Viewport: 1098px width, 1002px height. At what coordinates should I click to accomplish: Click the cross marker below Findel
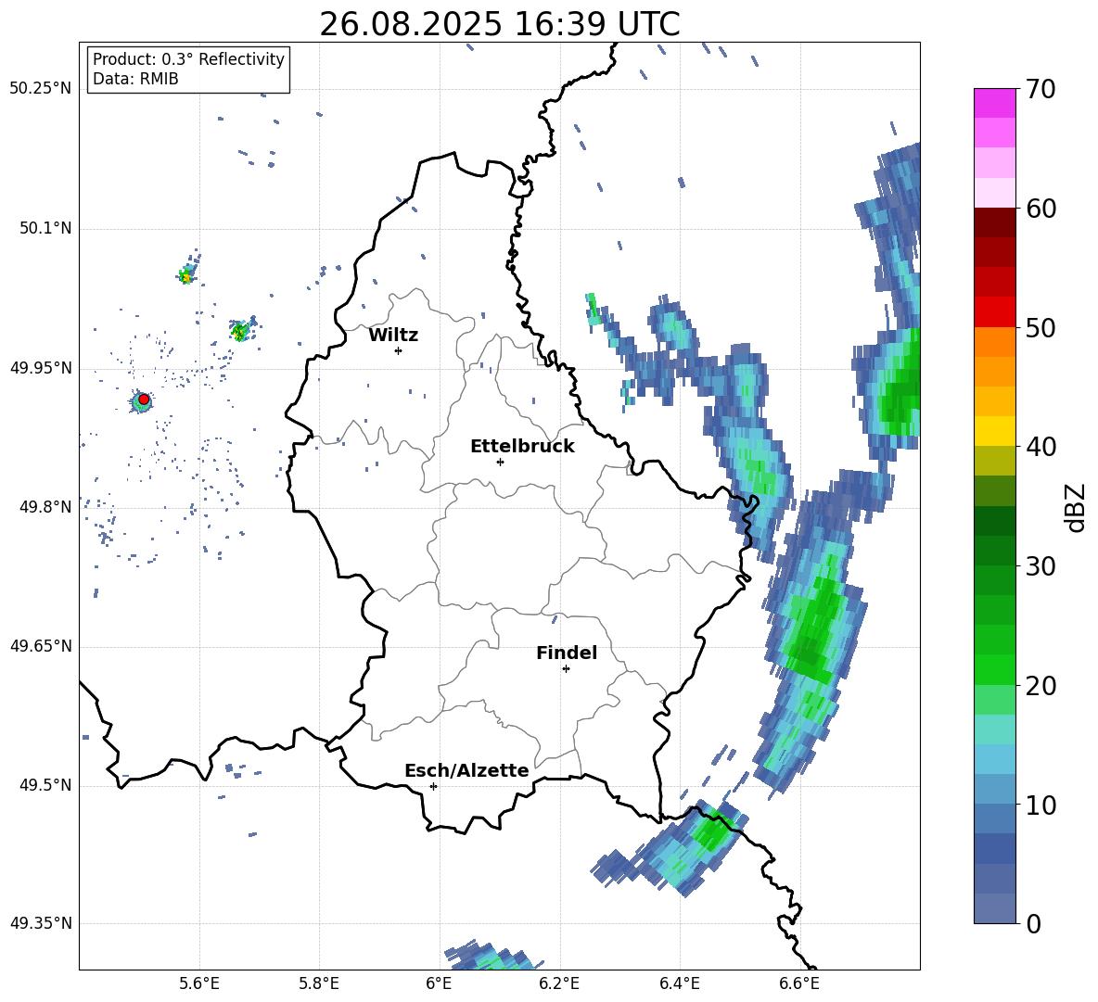click(566, 669)
